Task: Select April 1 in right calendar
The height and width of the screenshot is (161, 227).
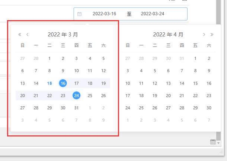Action: [195, 58]
